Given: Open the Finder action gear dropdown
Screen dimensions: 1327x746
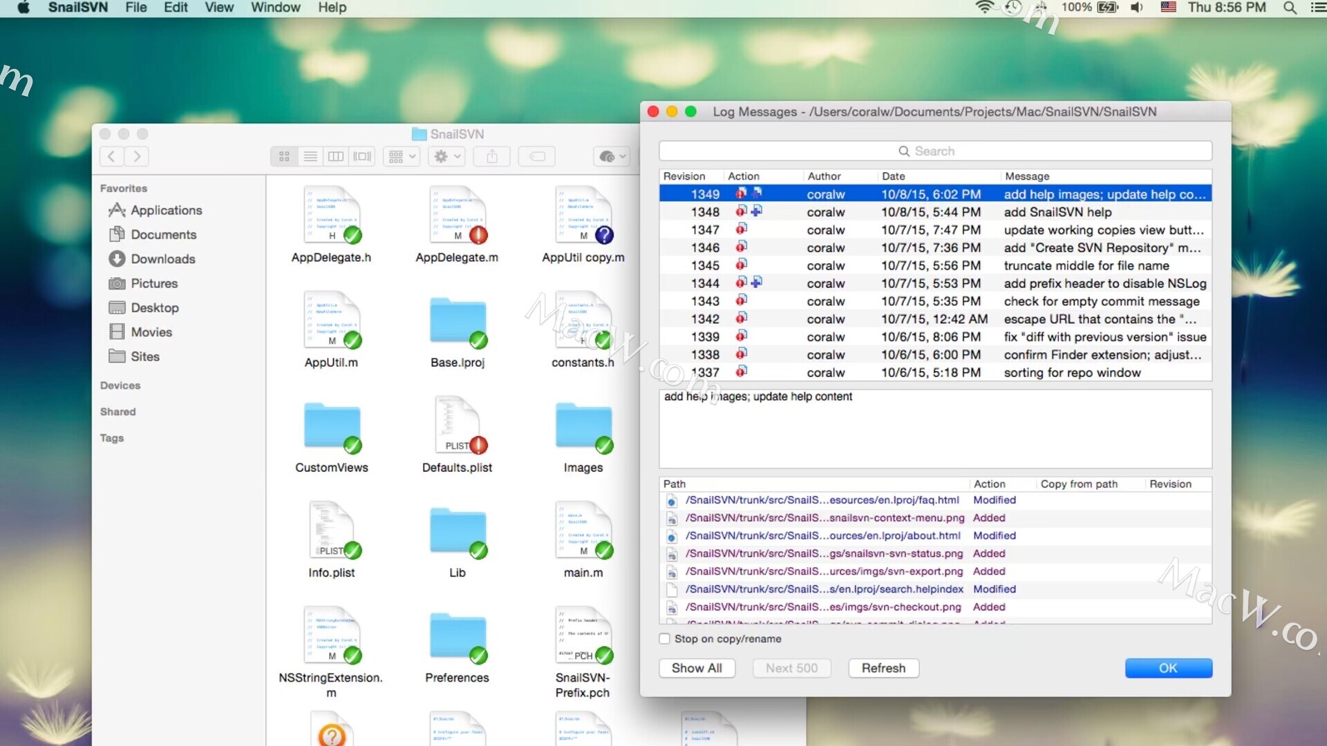Looking at the screenshot, I should 446,157.
